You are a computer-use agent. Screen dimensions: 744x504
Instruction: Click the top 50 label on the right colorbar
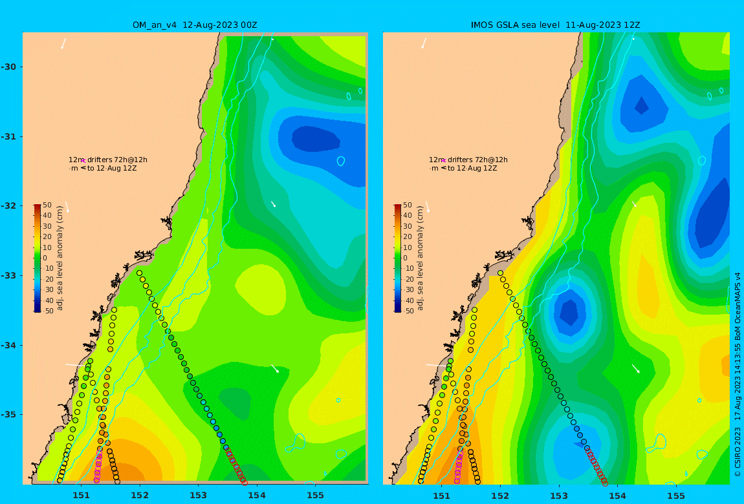point(408,205)
